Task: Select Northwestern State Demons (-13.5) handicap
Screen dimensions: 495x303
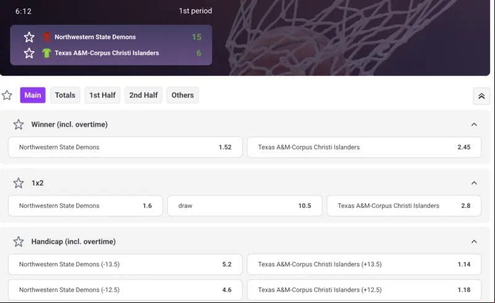Action: click(125, 264)
